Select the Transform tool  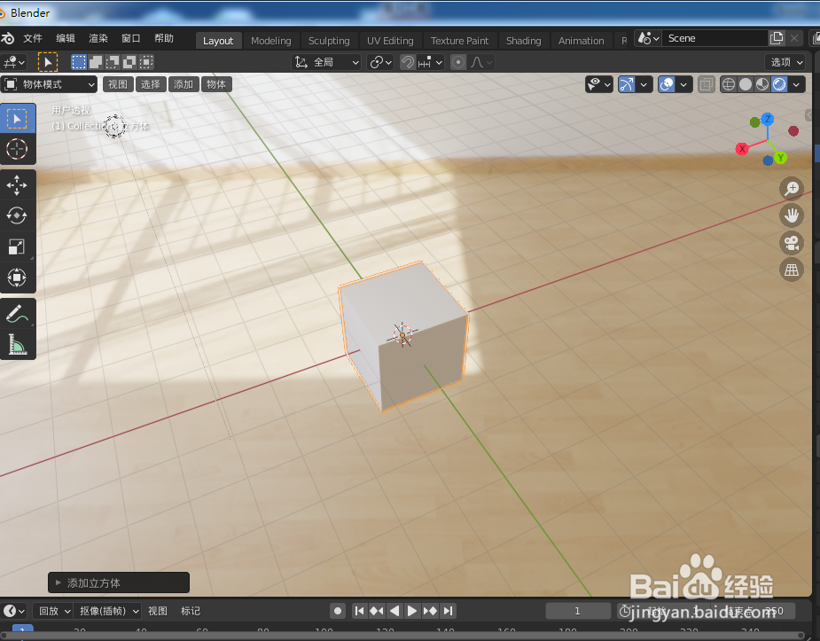18,278
